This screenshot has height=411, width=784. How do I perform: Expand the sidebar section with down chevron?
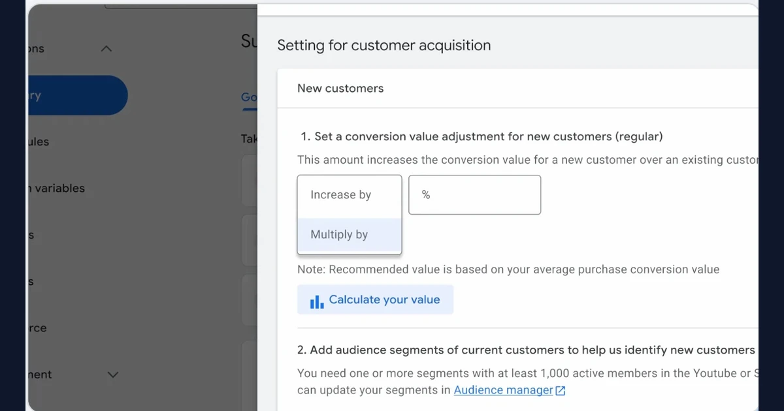pos(112,374)
